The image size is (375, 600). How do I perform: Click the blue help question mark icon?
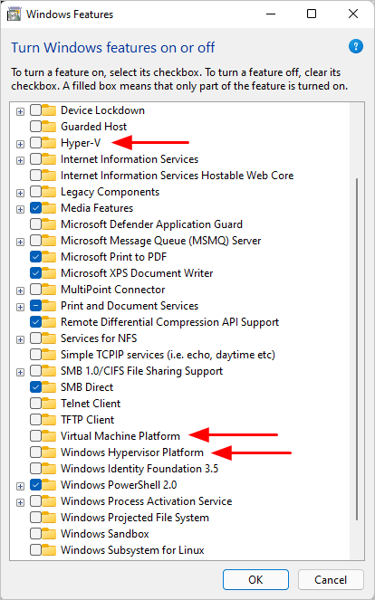[355, 47]
